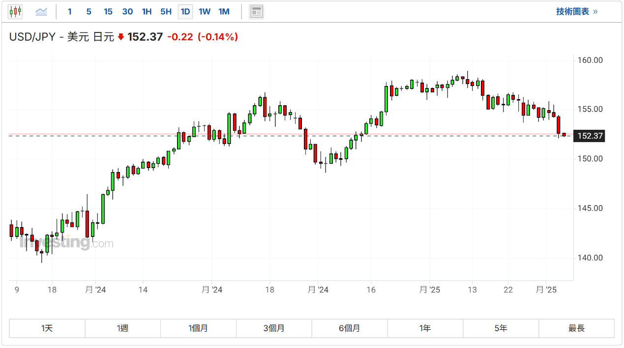Click the current price 152.37 in header
Screen dimensions: 624x348
[x=145, y=37]
